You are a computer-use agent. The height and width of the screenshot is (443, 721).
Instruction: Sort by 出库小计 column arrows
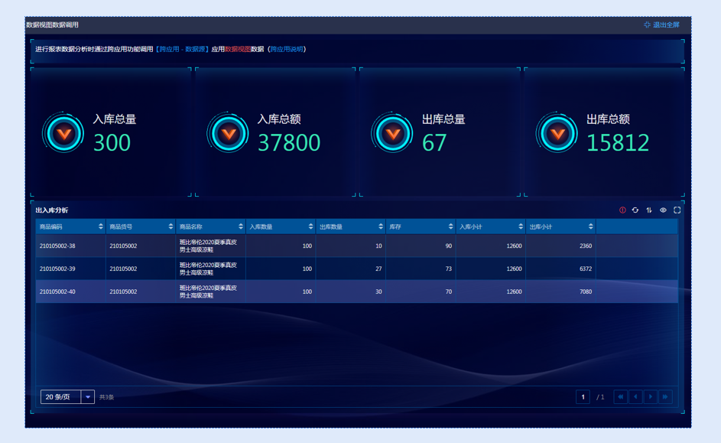[x=591, y=226]
